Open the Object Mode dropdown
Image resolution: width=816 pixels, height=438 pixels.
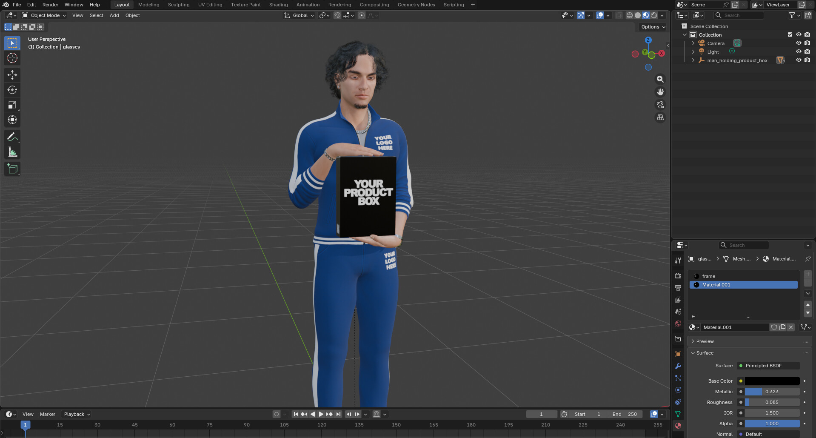[44, 15]
